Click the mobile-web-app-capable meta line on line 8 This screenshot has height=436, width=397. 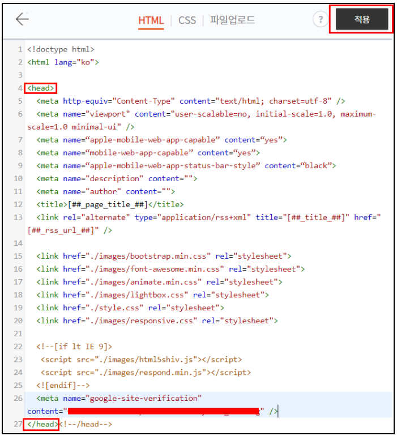[x=148, y=153]
